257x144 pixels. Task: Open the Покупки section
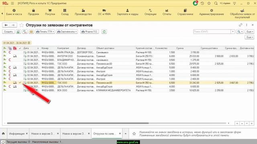[50, 12]
